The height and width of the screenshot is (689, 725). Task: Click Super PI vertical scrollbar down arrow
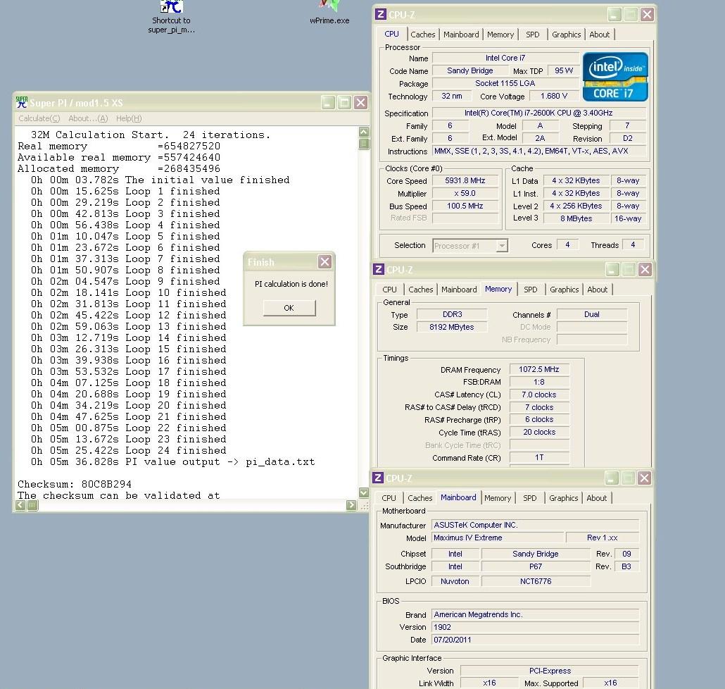tap(364, 493)
